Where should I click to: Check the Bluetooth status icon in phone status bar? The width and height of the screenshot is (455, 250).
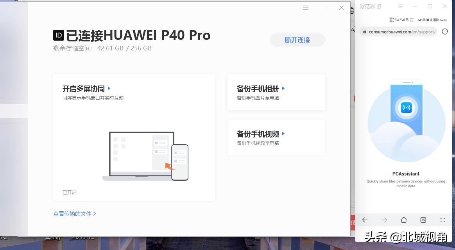click(x=431, y=20)
